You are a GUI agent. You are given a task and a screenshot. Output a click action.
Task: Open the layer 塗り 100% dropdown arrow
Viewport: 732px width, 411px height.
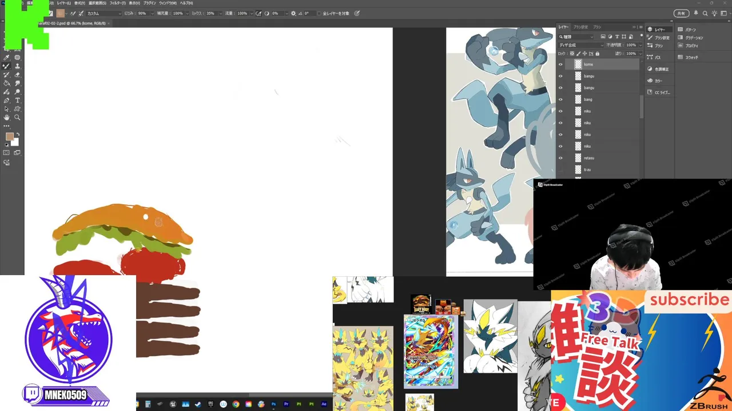point(640,54)
